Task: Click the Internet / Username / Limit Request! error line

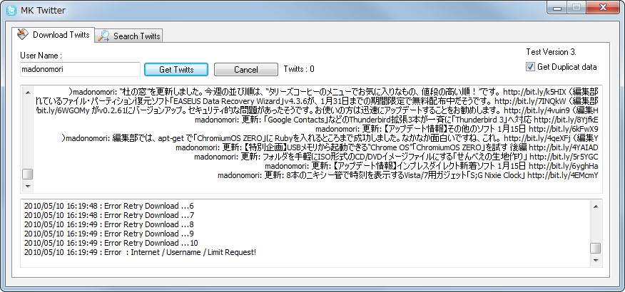Action: point(140,252)
